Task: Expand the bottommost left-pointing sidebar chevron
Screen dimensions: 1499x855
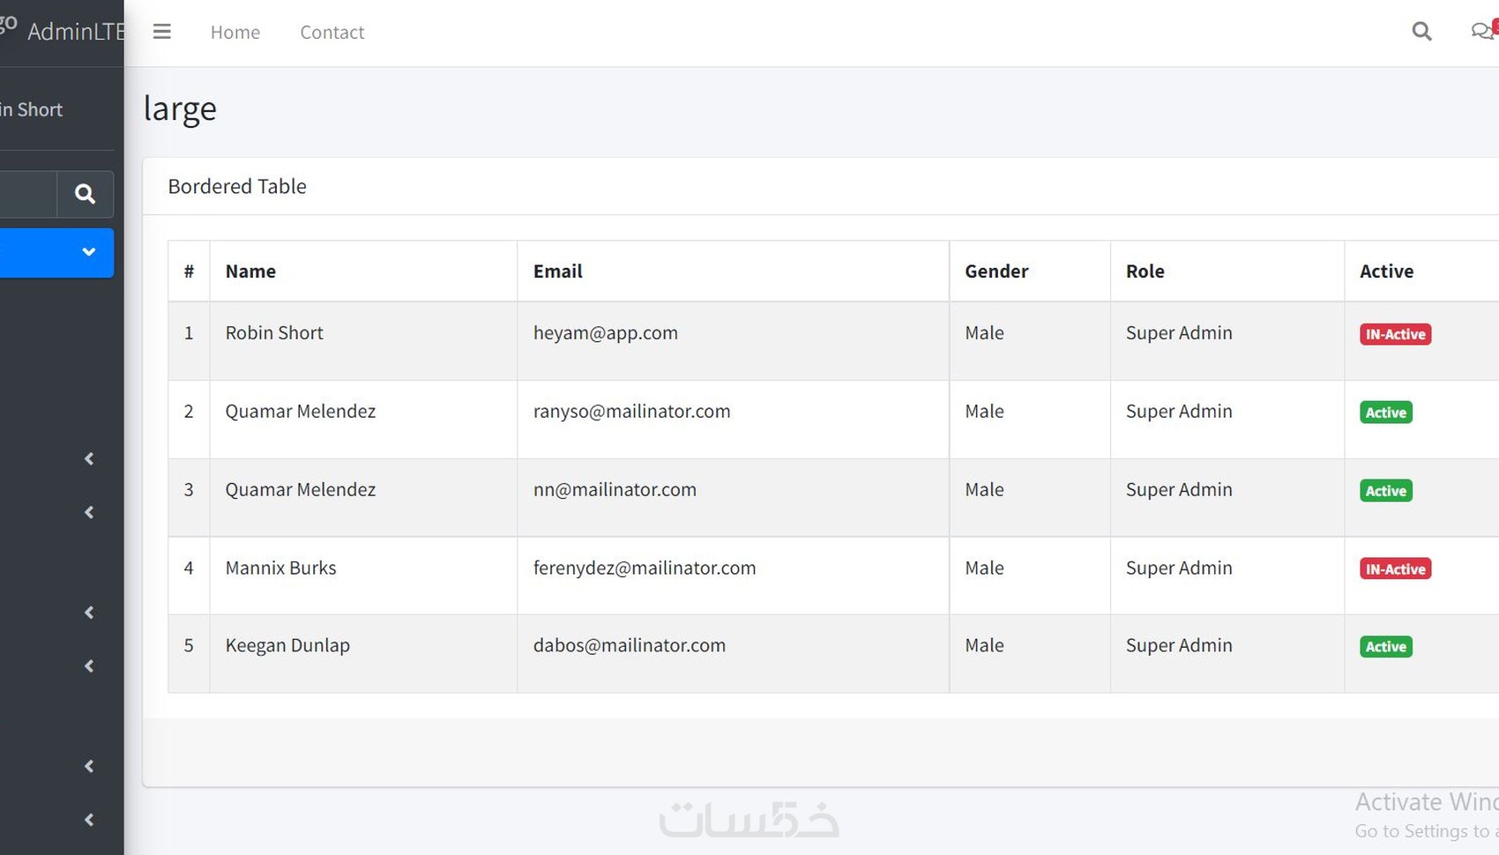Action: point(89,820)
